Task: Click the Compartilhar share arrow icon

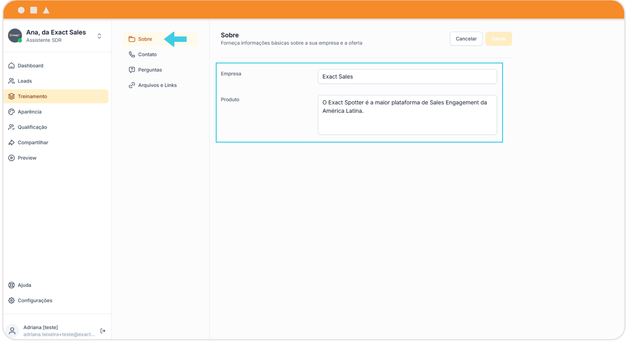Action: [x=11, y=142]
